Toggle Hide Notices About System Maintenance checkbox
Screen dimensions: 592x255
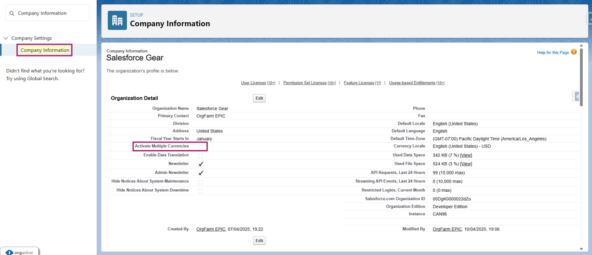click(x=200, y=182)
